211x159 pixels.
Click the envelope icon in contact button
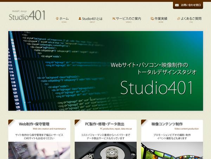177,5
